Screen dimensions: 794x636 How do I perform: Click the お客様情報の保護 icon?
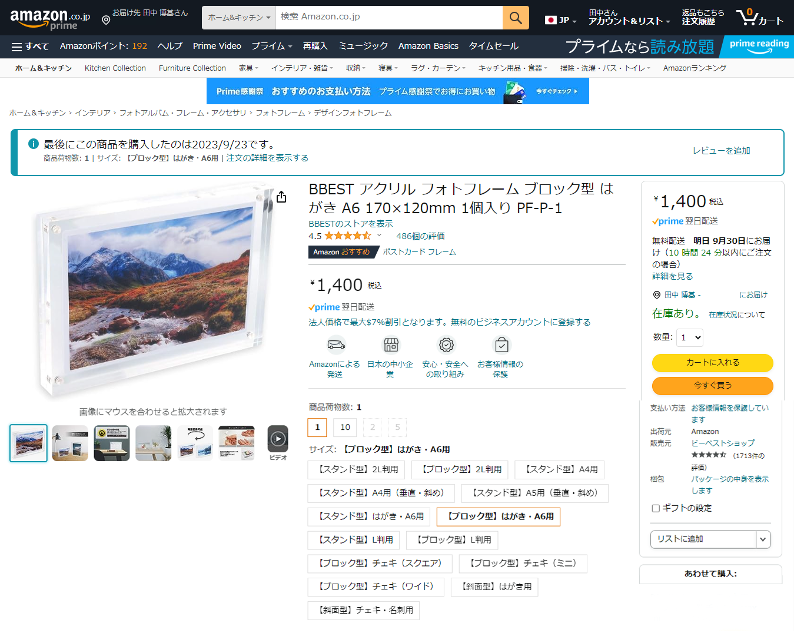[501, 344]
